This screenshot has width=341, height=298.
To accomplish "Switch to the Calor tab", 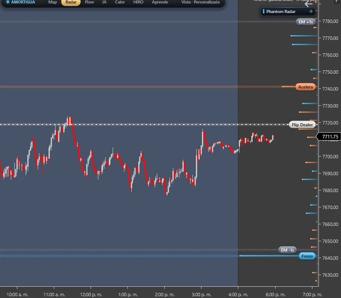I will click(x=120, y=2).
